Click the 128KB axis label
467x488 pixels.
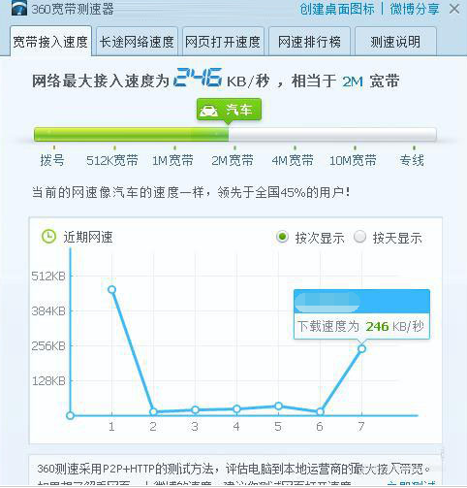[x=48, y=381]
